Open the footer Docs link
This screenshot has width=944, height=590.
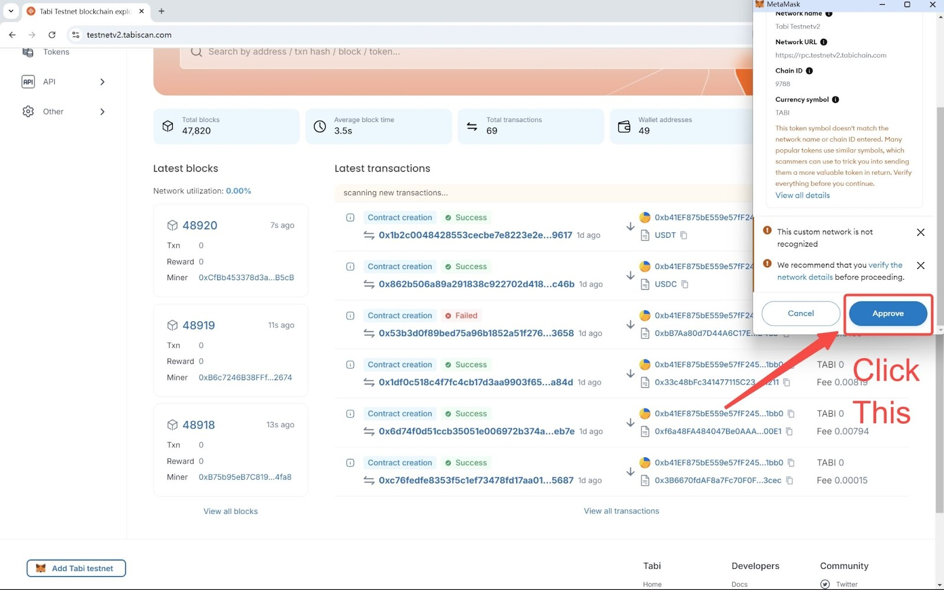[739, 584]
